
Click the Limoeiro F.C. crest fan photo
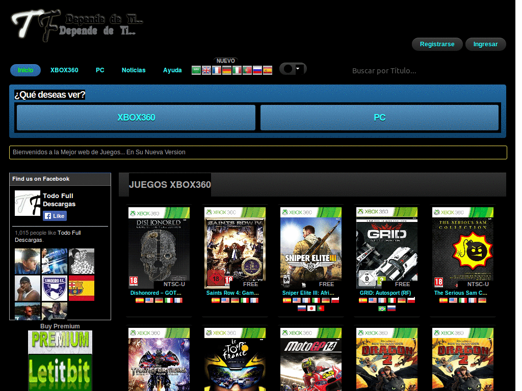55,288
